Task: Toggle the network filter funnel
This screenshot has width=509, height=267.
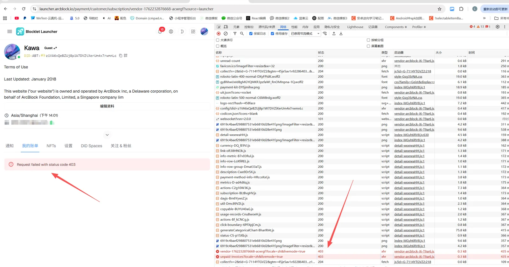Action: [235, 33]
